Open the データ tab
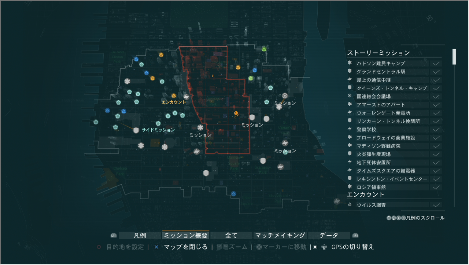 coord(329,236)
